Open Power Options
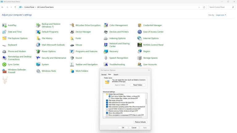237x133 pixels. pos(46,51)
